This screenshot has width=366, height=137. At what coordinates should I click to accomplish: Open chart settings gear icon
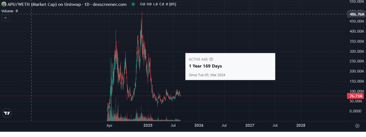coord(357,126)
